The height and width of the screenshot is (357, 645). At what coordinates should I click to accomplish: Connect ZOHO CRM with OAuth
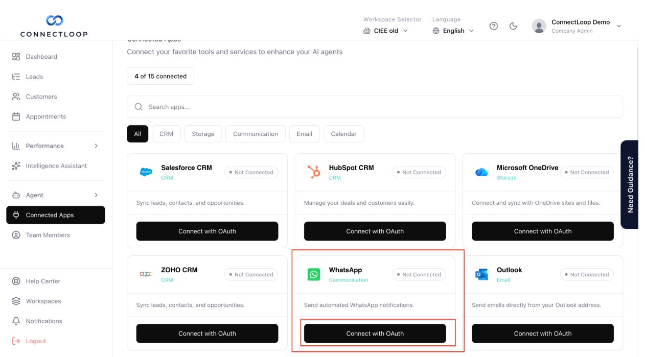pos(207,334)
